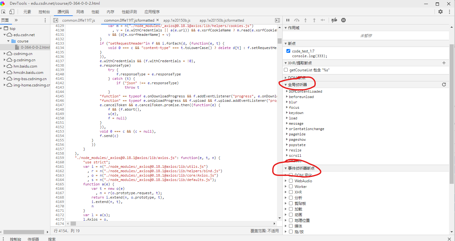
Task: Click the cloud icon beside hm.baidu.com
Action: [10, 66]
